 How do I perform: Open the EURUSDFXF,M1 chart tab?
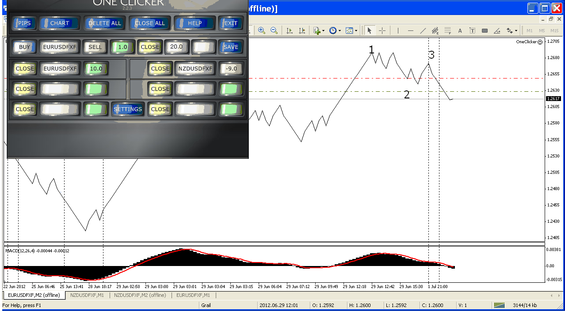(x=193, y=295)
